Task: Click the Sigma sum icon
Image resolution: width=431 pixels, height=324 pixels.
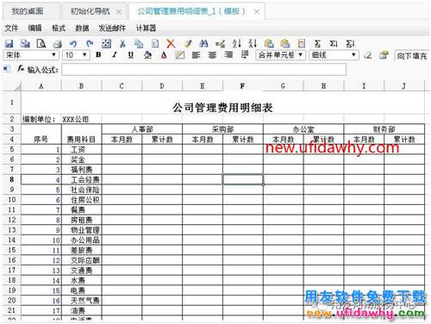Action: pyautogui.click(x=317, y=44)
